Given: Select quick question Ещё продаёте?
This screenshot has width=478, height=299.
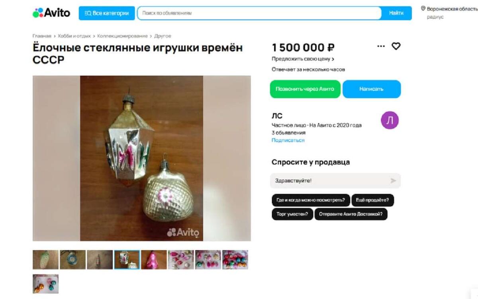Looking at the screenshot, I should [x=372, y=200].
